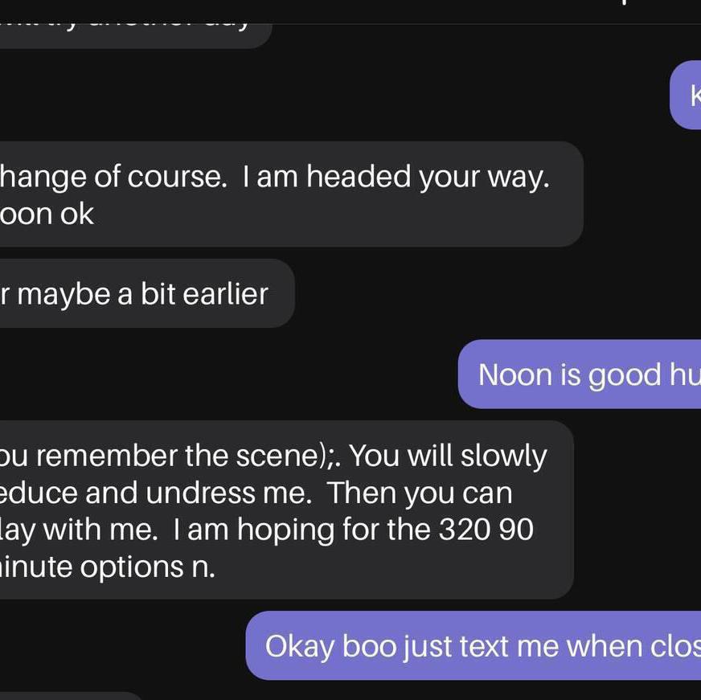Viewport: 701px width, 700px height.
Task: Click the "Okay boo just text me" bubble
Action: click(474, 646)
